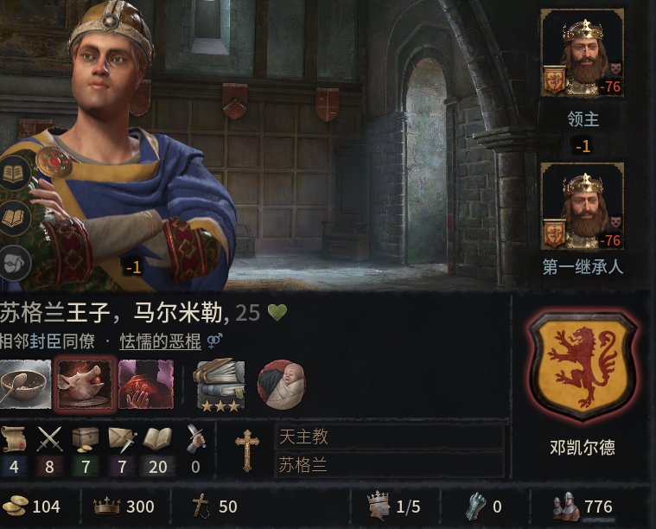The height and width of the screenshot is (529, 656).
Task: Click the stewardship chest skill icon
Action: 86,439
